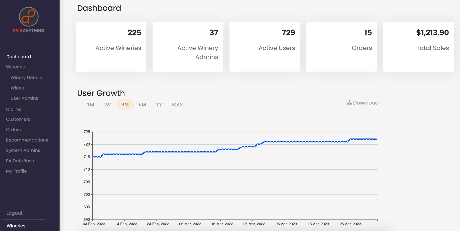Switch chart to 1Y range
The height and width of the screenshot is (231, 460).
click(159, 105)
